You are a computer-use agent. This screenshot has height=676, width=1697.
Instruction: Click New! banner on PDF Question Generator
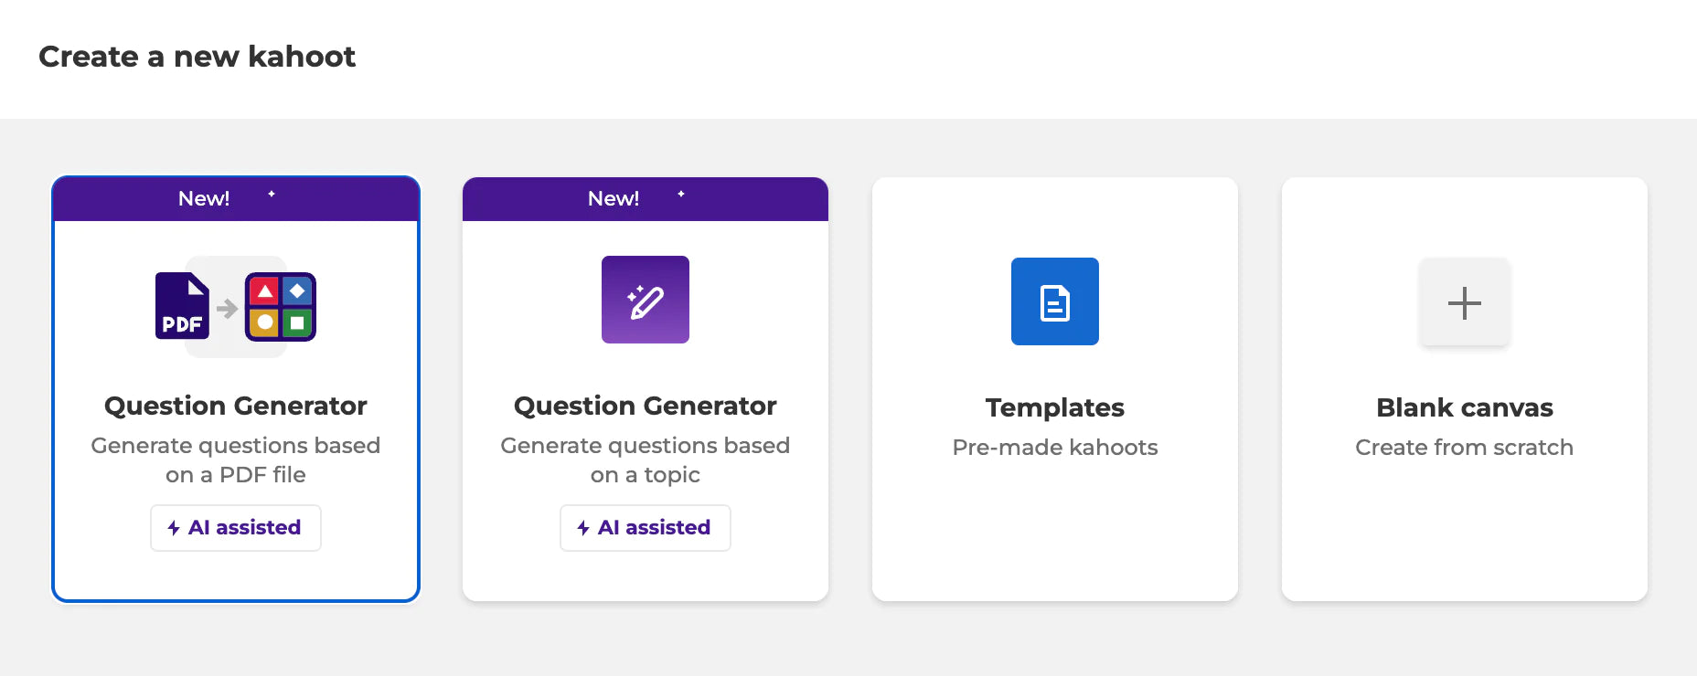click(205, 198)
